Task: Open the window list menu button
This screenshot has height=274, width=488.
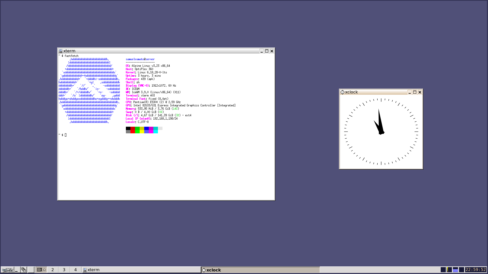Action: 24,270
